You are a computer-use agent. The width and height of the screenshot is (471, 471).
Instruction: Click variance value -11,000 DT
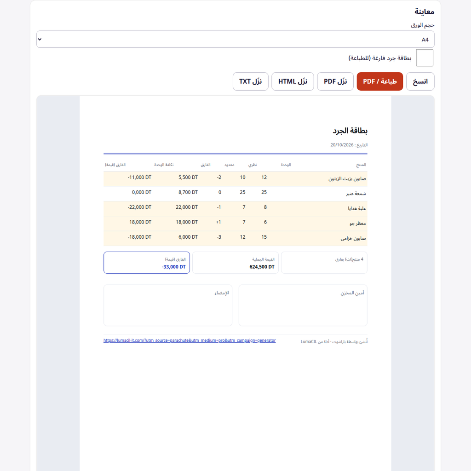click(139, 178)
